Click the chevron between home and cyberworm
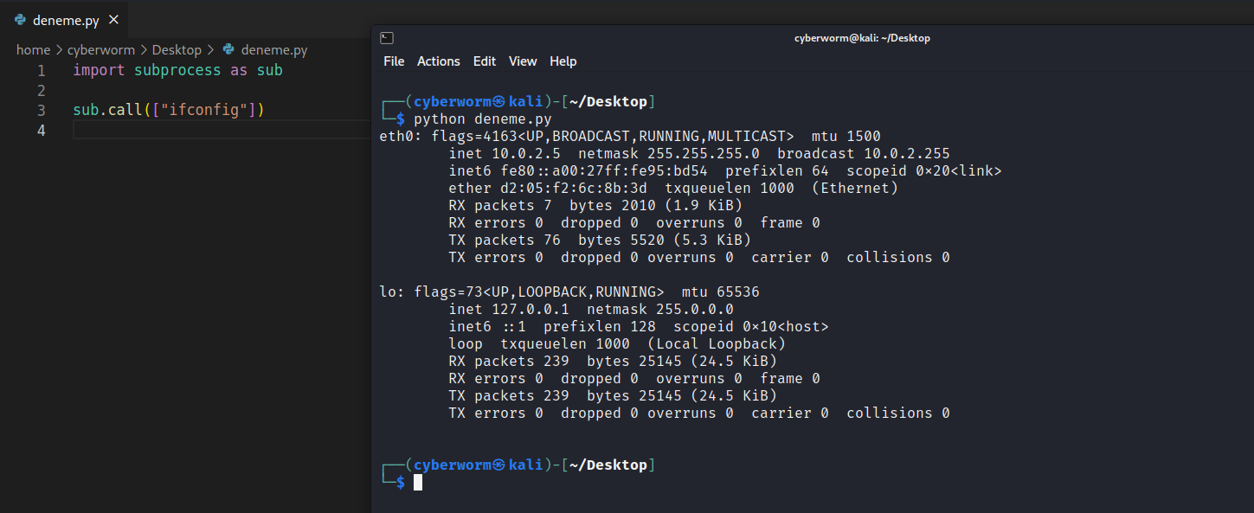This screenshot has height=513, width=1254. pos(59,50)
